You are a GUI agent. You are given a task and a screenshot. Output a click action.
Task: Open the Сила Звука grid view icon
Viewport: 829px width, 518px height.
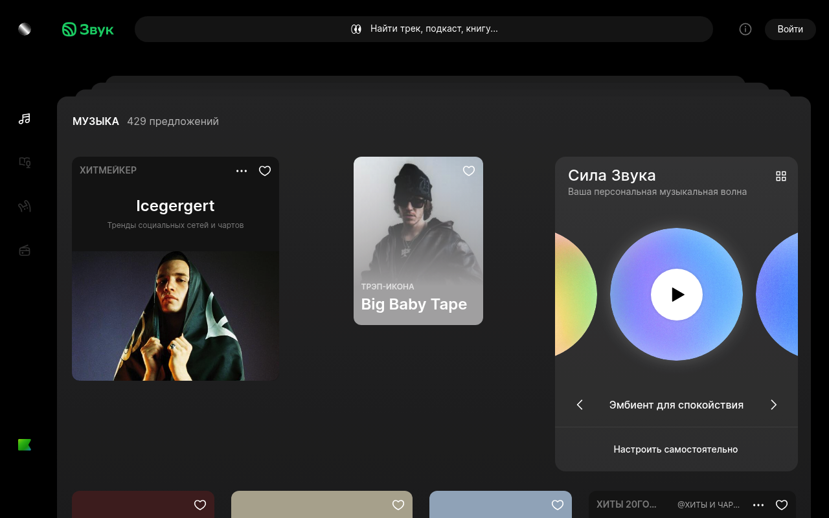click(x=781, y=176)
